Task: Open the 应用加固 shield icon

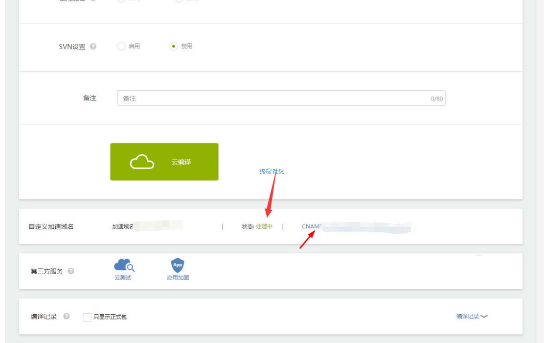Action: (178, 265)
